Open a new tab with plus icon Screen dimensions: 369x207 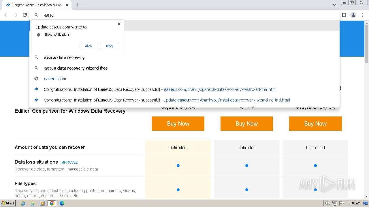pos(78,5)
